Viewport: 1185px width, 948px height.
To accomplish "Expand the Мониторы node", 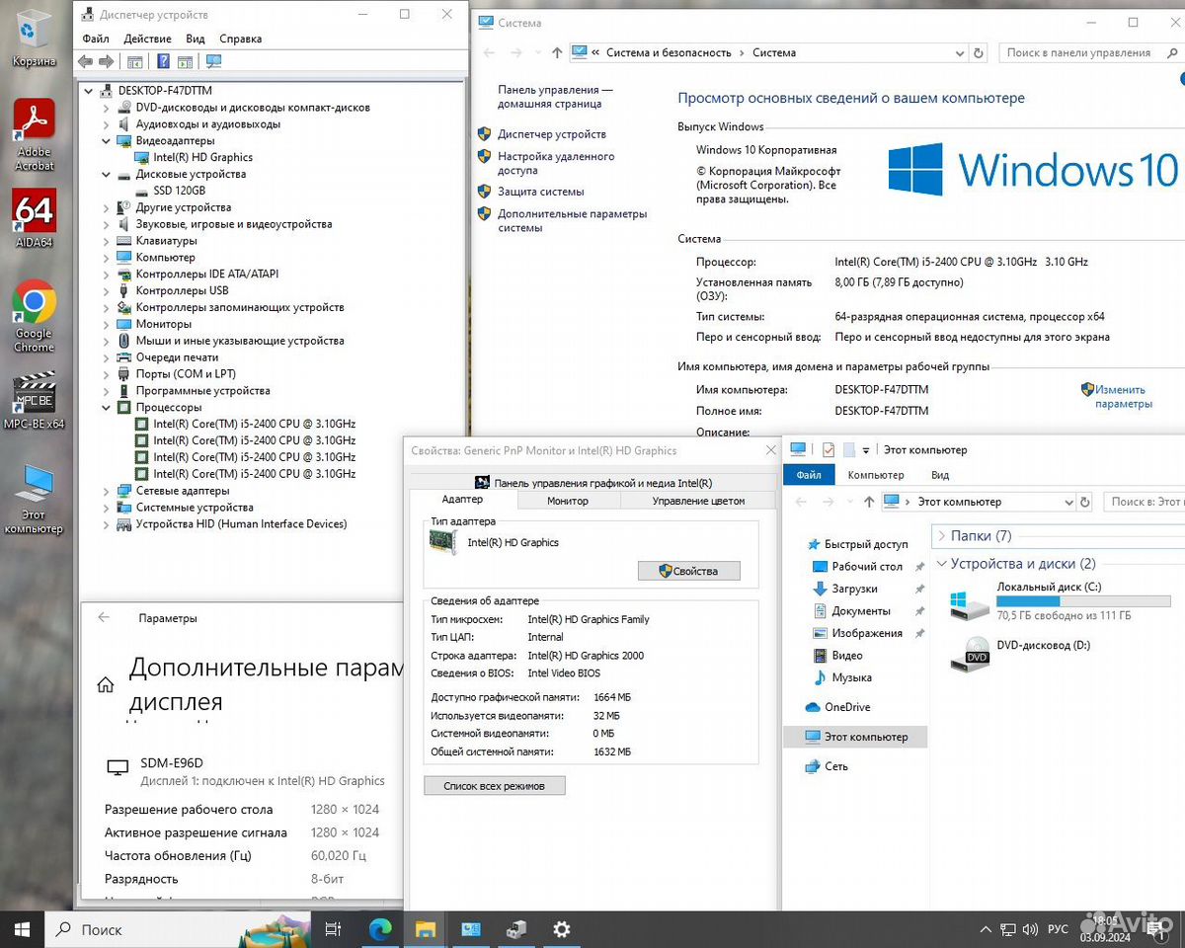I will pyautogui.click(x=107, y=324).
